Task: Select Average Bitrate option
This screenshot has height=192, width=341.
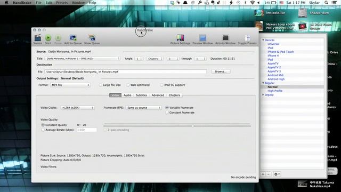Action: 43,130
